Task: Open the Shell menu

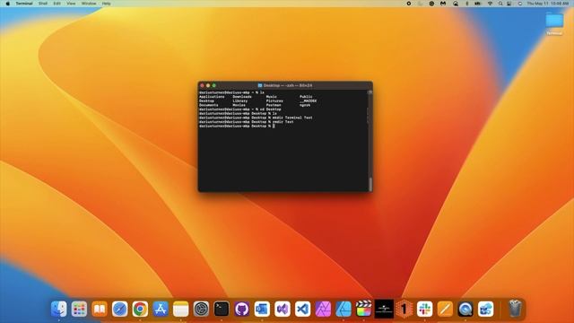Action: click(43, 4)
